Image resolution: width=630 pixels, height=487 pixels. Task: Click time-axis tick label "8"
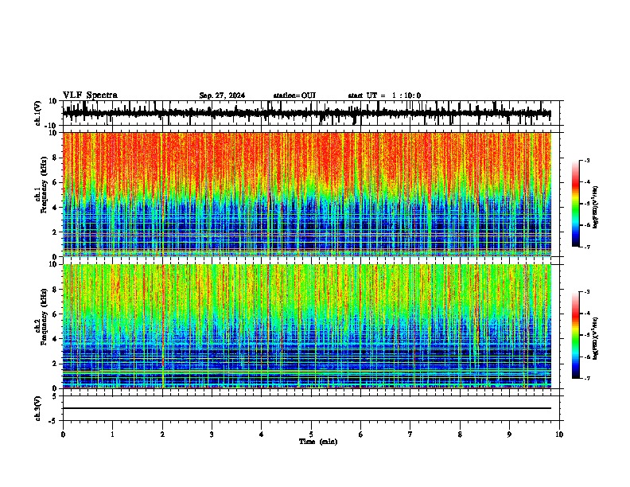(x=460, y=434)
